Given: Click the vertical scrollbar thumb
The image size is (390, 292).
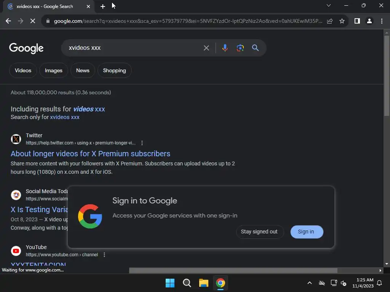Looking at the screenshot, I should (387, 76).
